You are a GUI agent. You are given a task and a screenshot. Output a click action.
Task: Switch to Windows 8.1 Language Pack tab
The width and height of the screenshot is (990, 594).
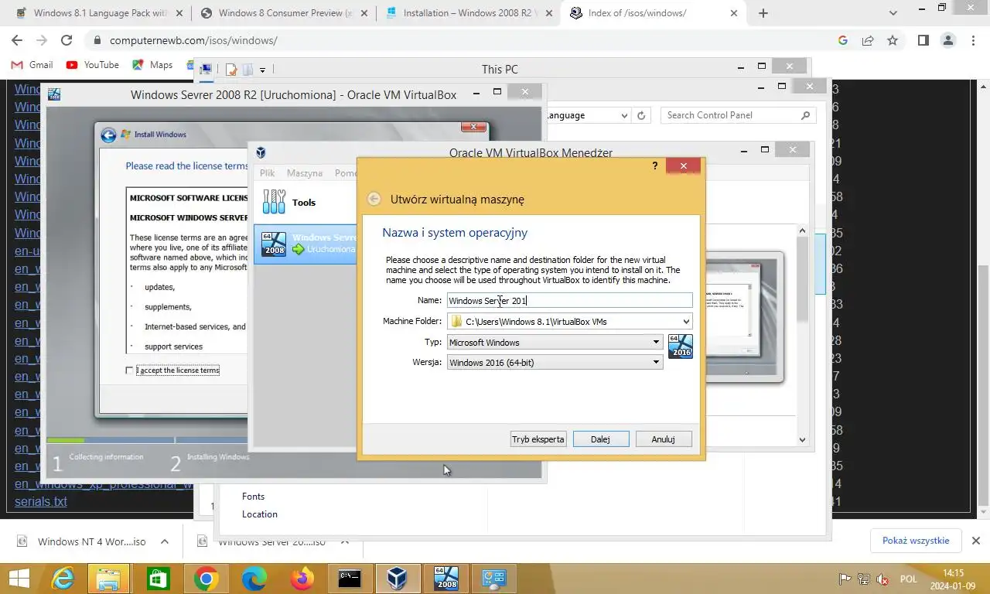[x=98, y=13]
